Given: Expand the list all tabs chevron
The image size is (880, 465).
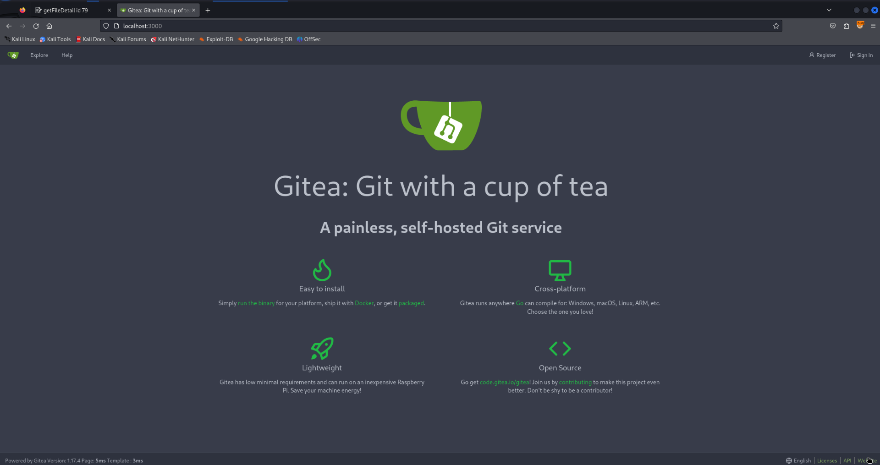Looking at the screenshot, I should (829, 10).
